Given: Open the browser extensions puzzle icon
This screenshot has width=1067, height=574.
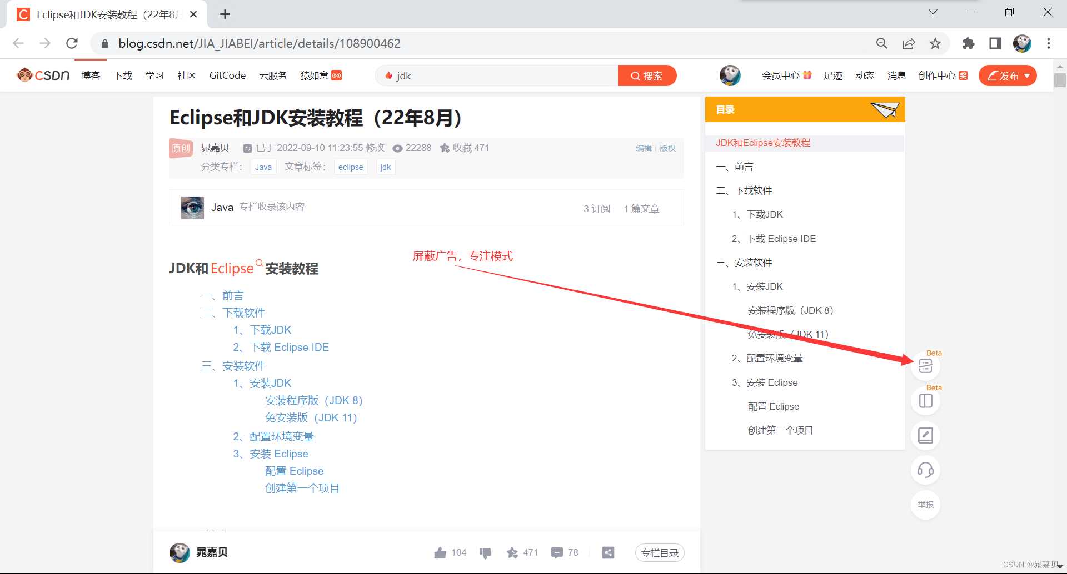Looking at the screenshot, I should coord(968,43).
